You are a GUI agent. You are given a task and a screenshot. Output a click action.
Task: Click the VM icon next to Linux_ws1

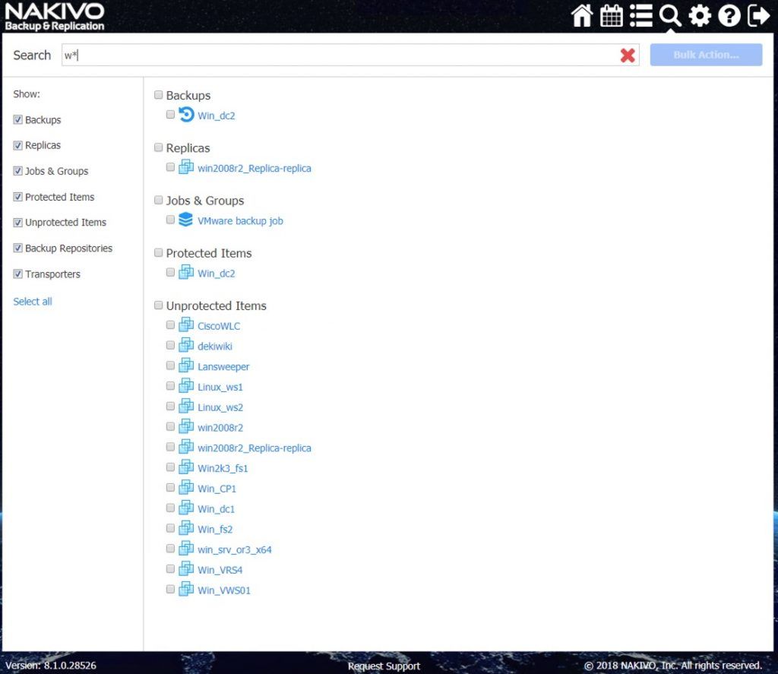[186, 386]
